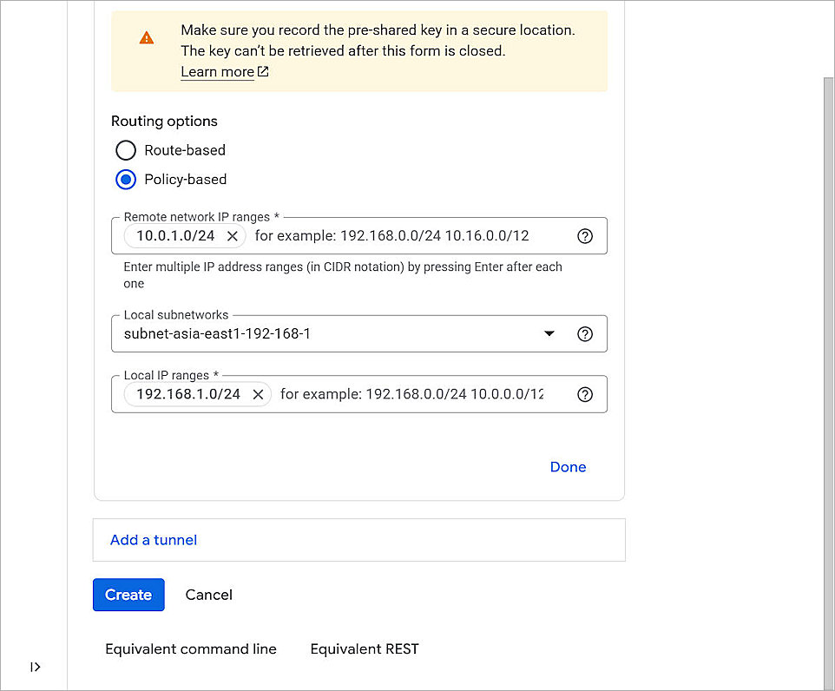Click the Create button
The width and height of the screenshot is (835, 691).
(128, 595)
